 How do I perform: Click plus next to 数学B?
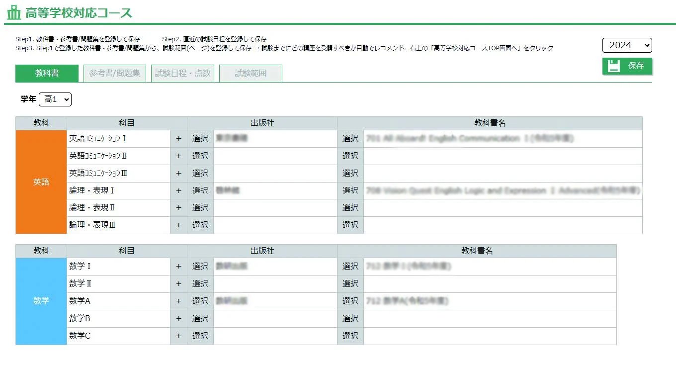[179, 318]
